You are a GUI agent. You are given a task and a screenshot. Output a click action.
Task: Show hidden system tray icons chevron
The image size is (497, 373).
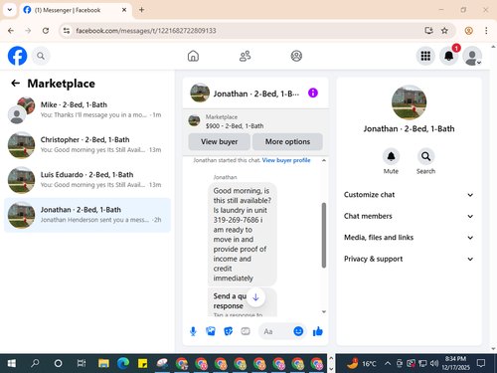tap(388, 364)
